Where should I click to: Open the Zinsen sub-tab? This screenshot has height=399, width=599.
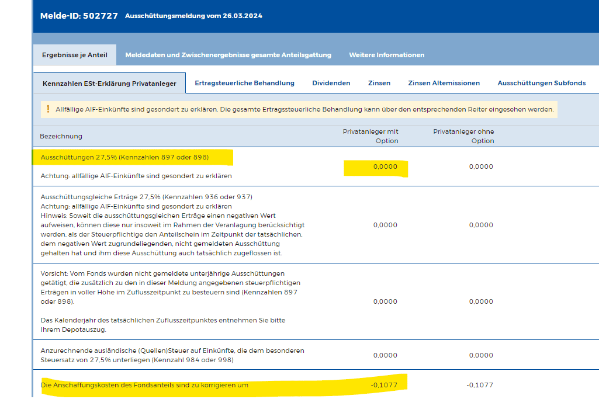(379, 83)
